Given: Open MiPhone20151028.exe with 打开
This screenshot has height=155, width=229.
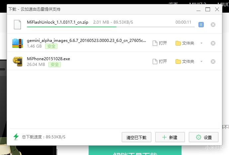Looking at the screenshot, I should pyautogui.click(x=160, y=62).
